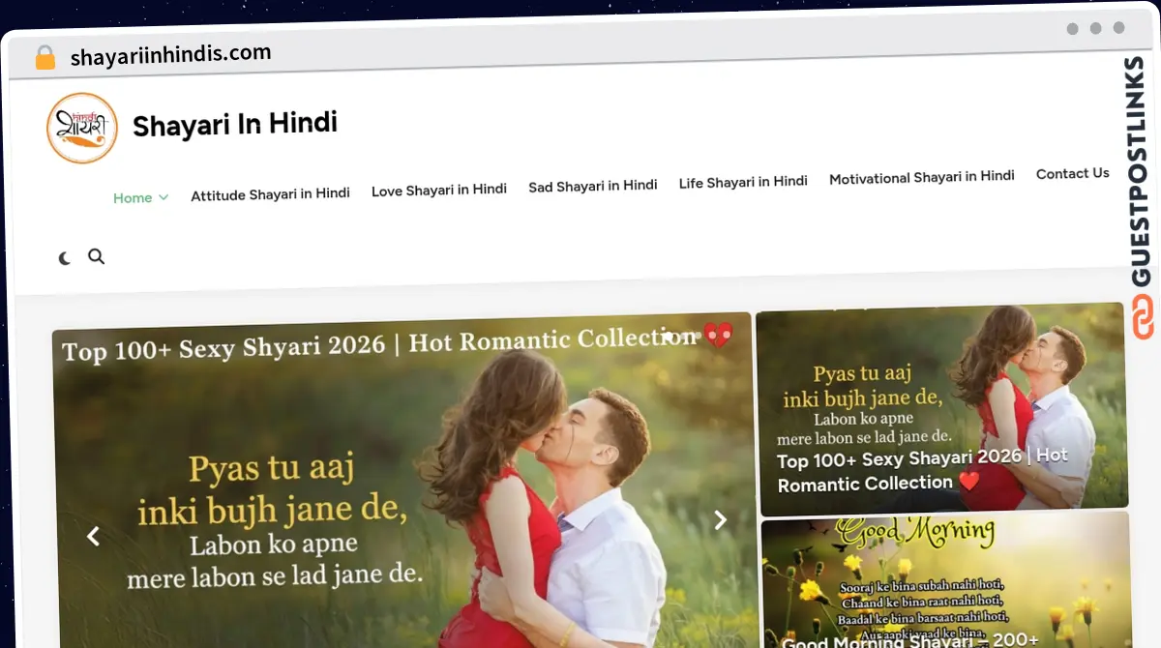Toggle dark mode with the moon icon
The image size is (1161, 648).
click(x=64, y=258)
